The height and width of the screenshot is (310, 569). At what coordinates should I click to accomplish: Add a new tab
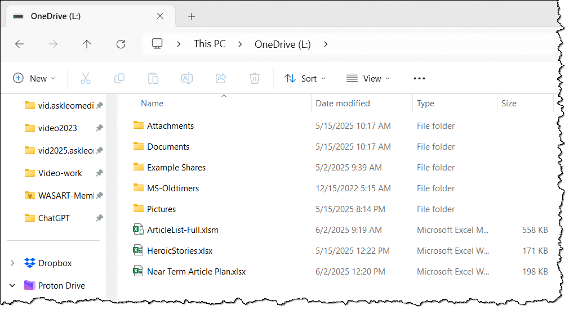192,16
